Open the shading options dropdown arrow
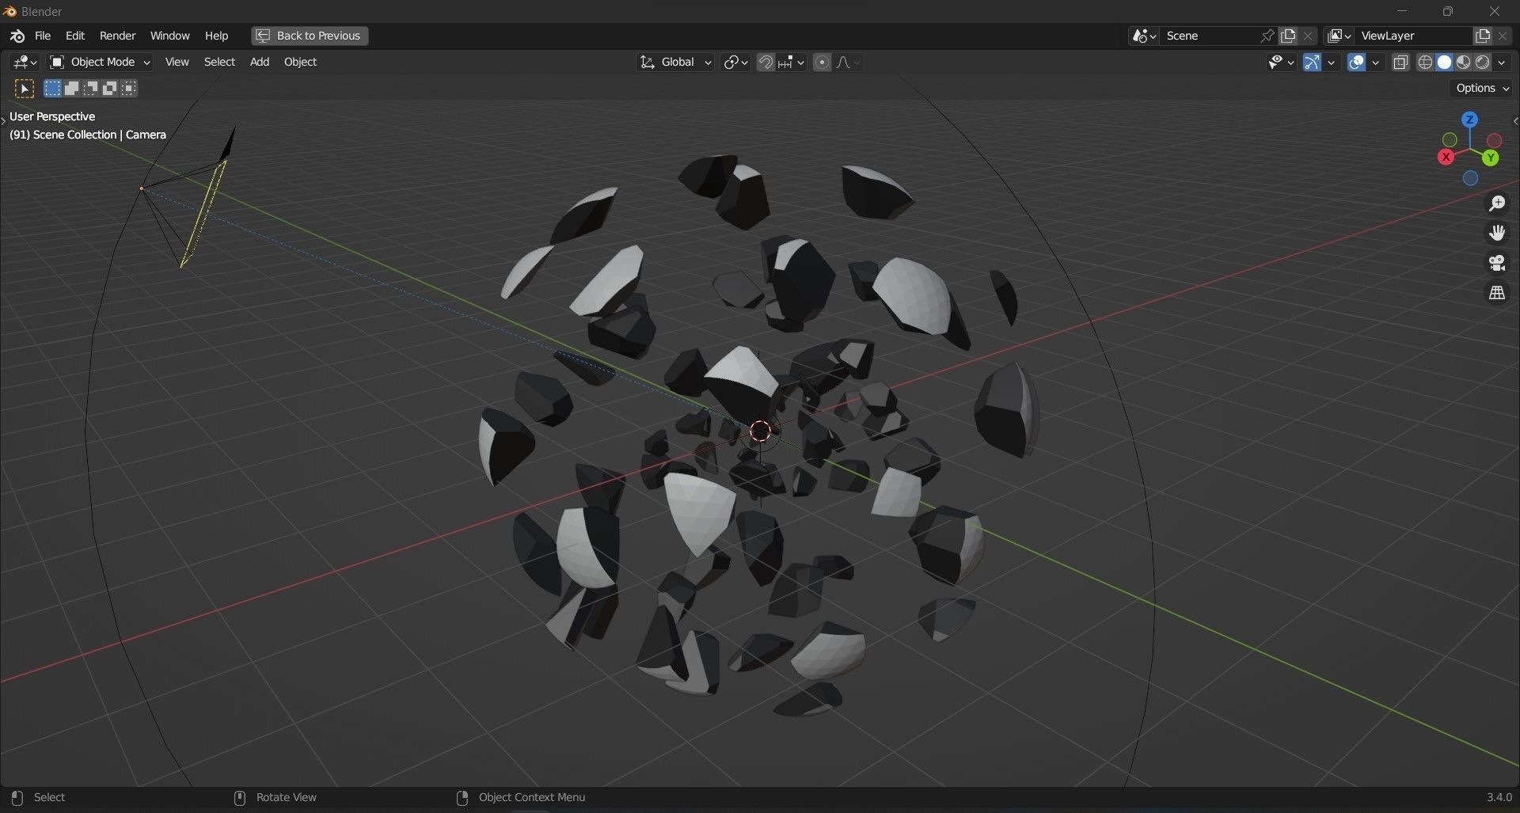The width and height of the screenshot is (1520, 813). (1502, 62)
